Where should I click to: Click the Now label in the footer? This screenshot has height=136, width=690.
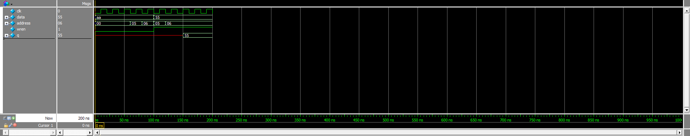pos(49,118)
